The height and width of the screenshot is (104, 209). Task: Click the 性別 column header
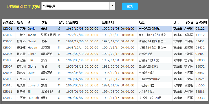61,22
